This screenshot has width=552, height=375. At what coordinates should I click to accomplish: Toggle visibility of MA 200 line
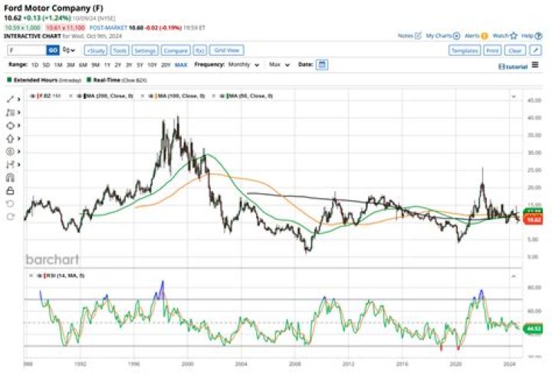pos(80,96)
